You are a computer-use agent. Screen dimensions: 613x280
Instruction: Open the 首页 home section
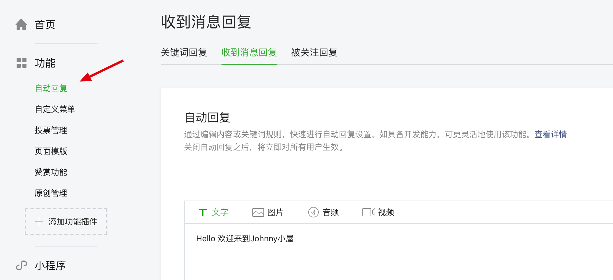point(45,25)
